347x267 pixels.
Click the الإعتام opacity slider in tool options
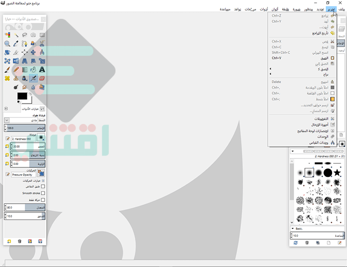(x=25, y=128)
